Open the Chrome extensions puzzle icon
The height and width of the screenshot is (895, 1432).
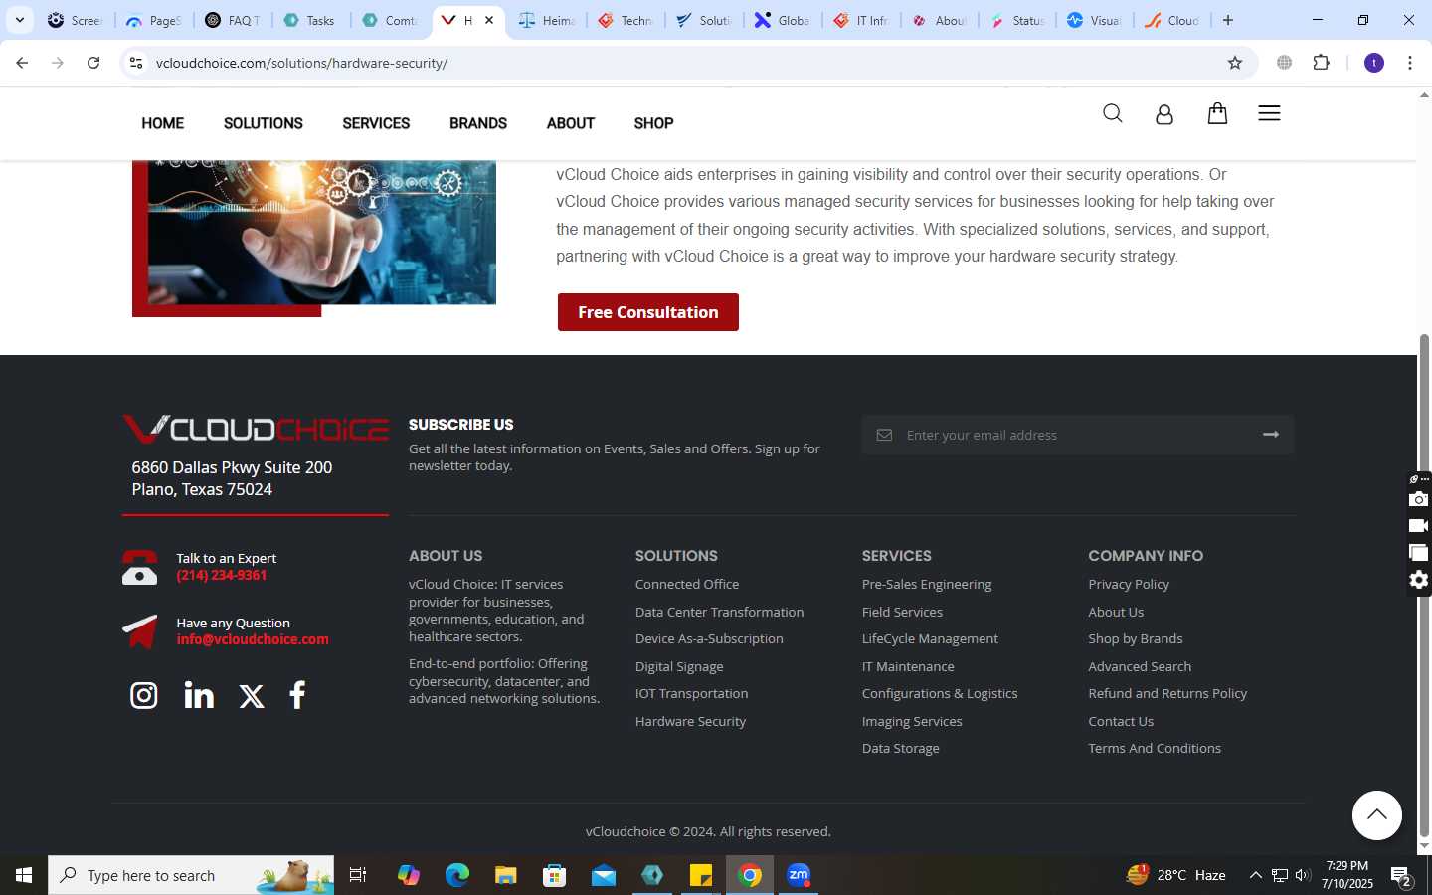[x=1321, y=63]
